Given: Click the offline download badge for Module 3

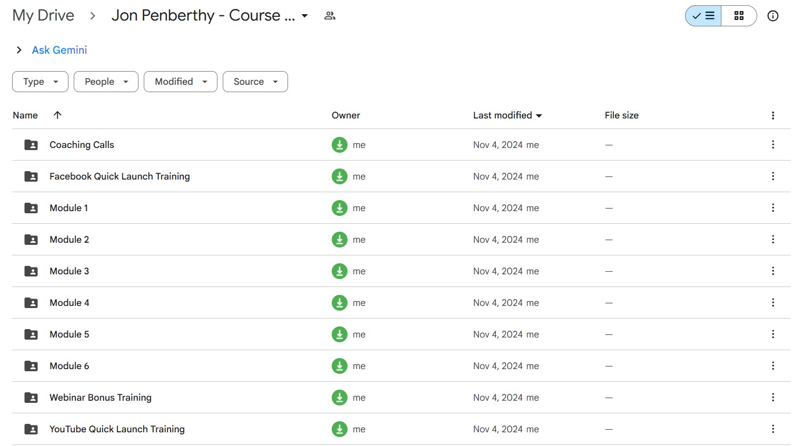Looking at the screenshot, I should [340, 271].
